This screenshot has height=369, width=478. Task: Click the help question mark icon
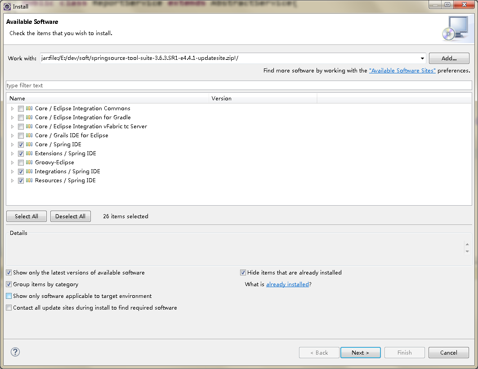[15, 352]
